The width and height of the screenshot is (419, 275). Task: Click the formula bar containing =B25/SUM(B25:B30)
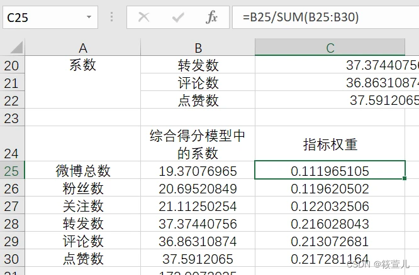tap(325, 18)
